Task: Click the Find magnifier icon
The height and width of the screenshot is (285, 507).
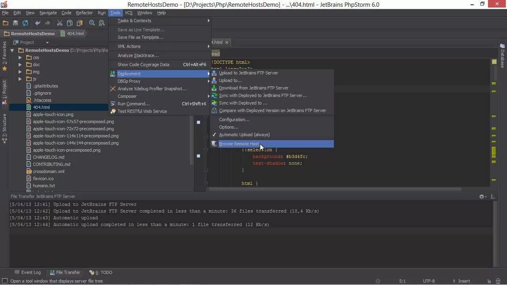Action: (x=92, y=23)
